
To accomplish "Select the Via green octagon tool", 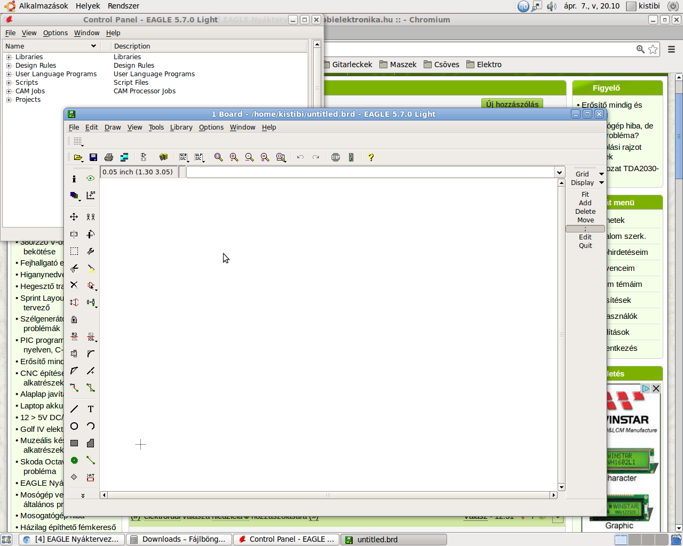I will point(74,460).
